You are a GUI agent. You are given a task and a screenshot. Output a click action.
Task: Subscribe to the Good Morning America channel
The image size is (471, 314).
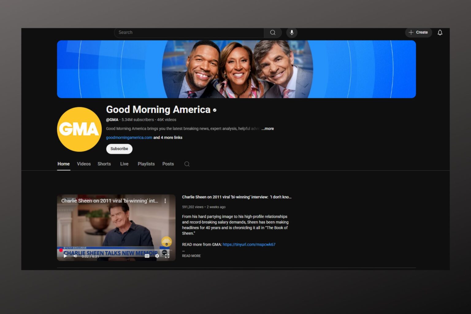click(119, 149)
